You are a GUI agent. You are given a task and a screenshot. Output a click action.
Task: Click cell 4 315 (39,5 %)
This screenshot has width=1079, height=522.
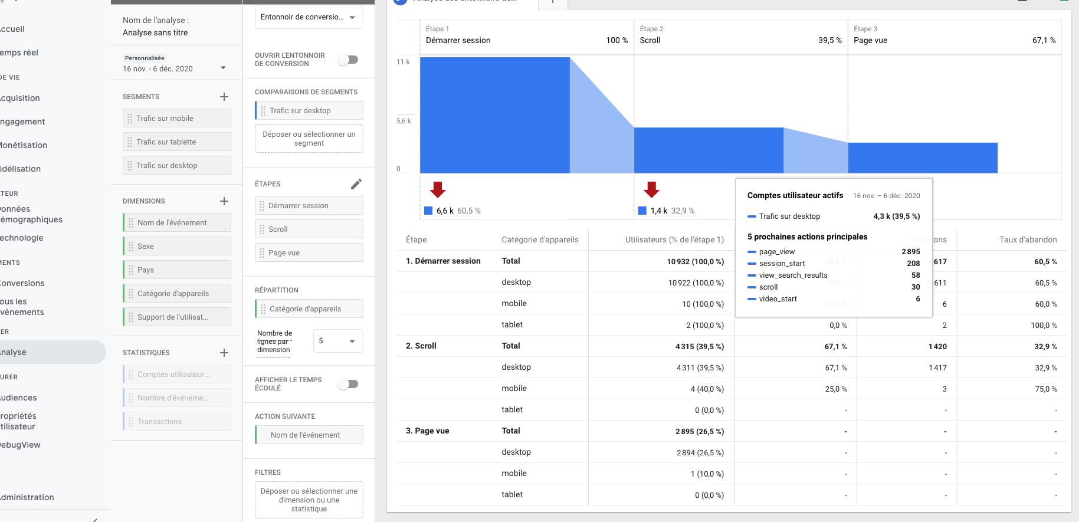tap(700, 346)
